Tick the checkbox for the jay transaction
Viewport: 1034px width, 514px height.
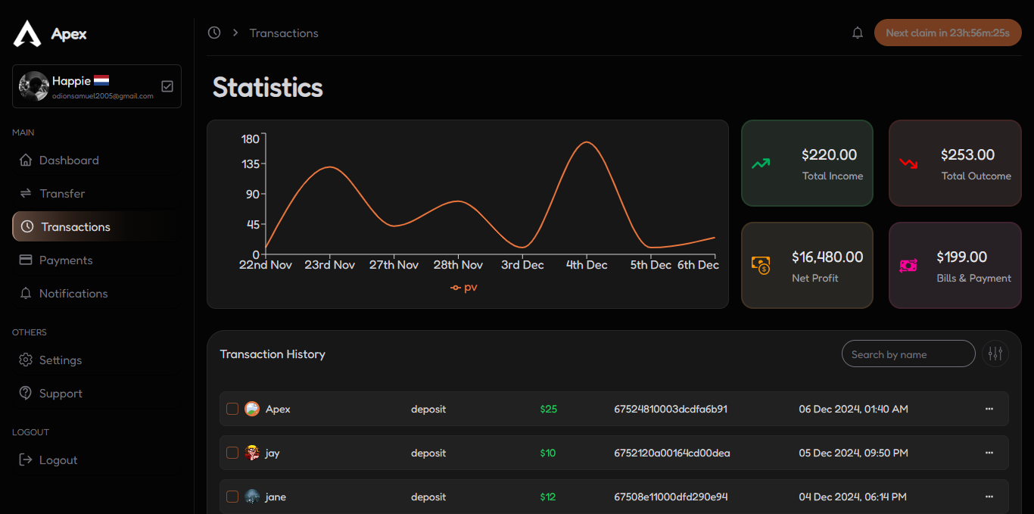[x=232, y=453]
